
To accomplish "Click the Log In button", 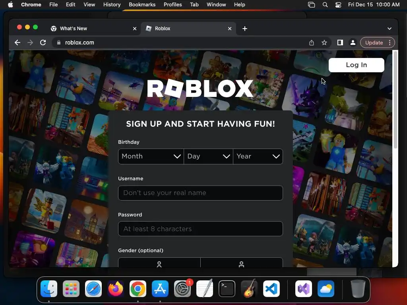I will tap(357, 65).
